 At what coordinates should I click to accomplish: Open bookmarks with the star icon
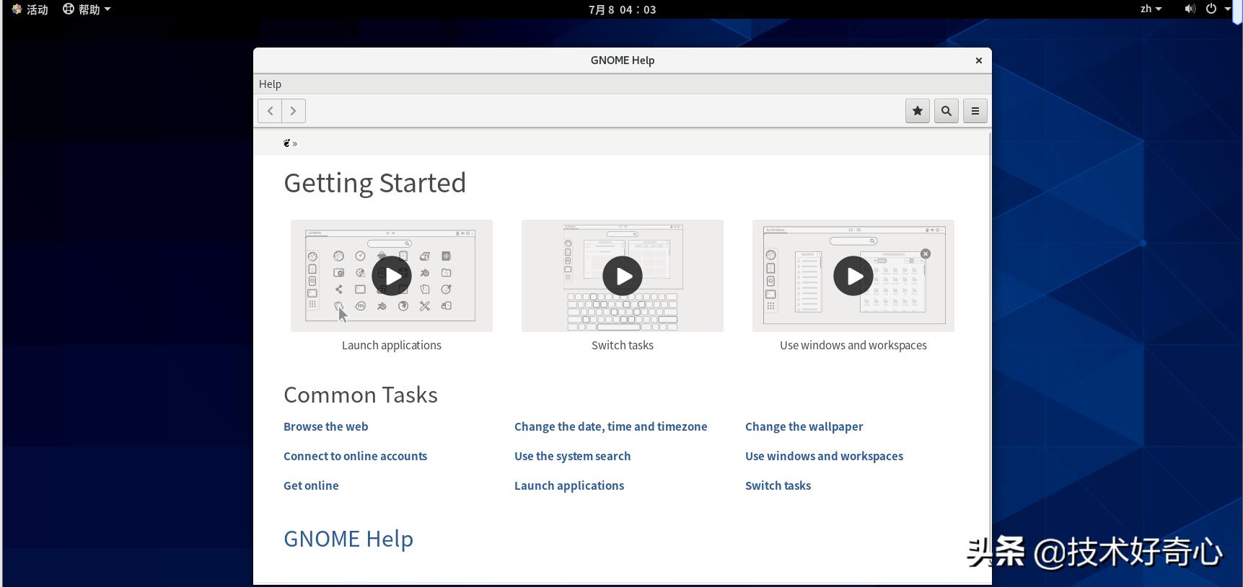(918, 111)
